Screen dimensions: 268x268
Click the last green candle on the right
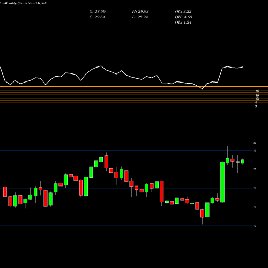pos(243,161)
